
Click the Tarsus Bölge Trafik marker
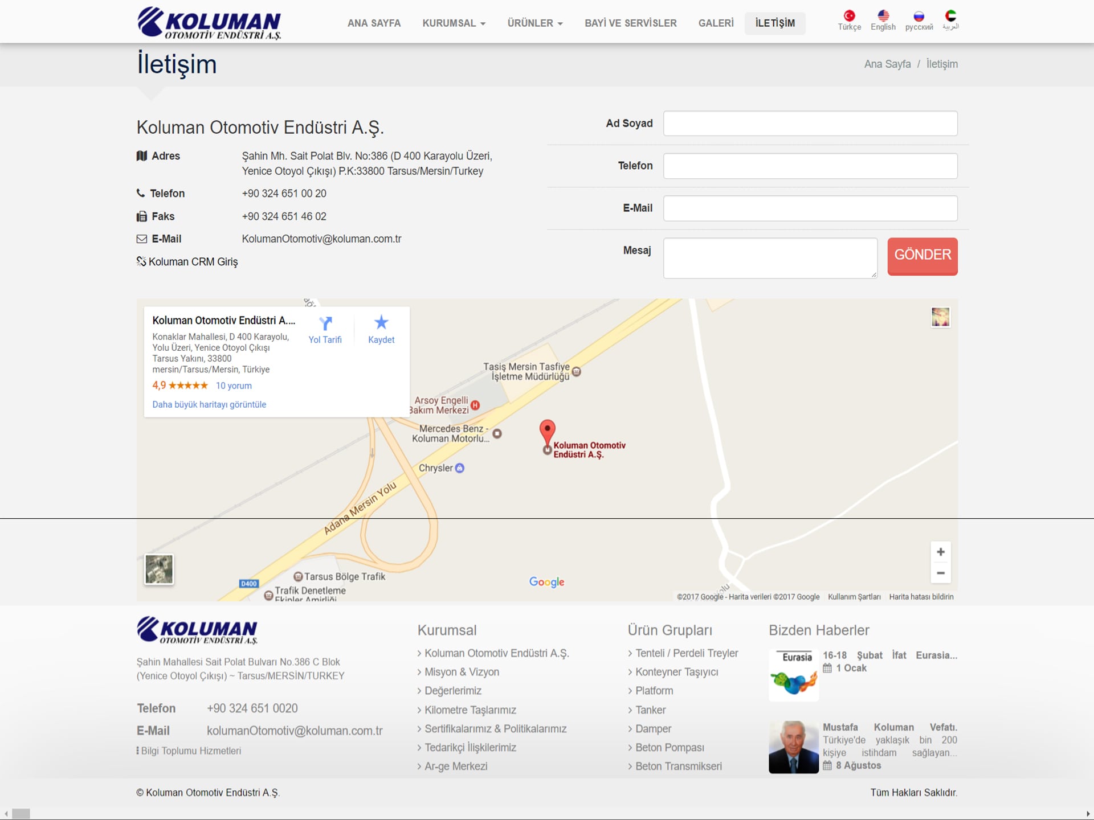[298, 577]
